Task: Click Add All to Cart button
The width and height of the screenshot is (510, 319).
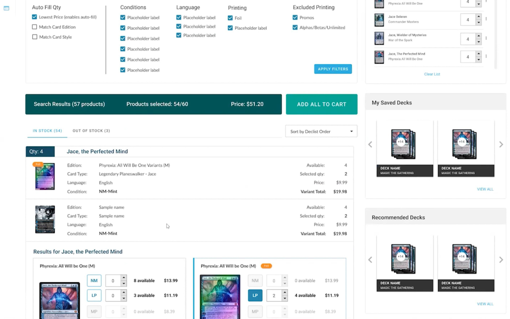Action: click(x=321, y=104)
